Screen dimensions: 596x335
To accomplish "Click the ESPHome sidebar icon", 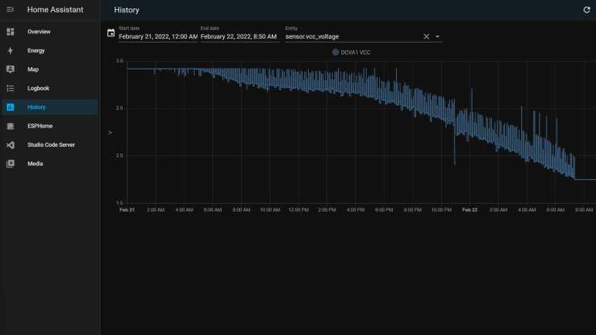I will 11,126.
